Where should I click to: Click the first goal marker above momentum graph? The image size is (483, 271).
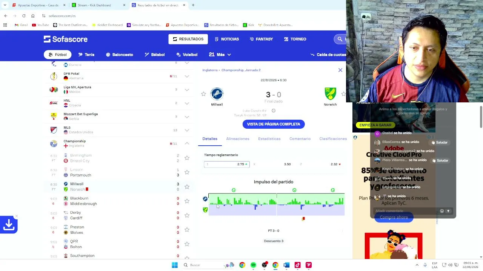tap(234, 190)
